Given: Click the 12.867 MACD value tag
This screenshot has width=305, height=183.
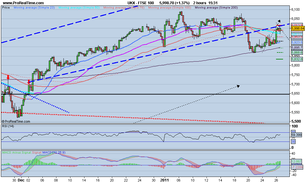Looking at the screenshot, I should 296,161.
